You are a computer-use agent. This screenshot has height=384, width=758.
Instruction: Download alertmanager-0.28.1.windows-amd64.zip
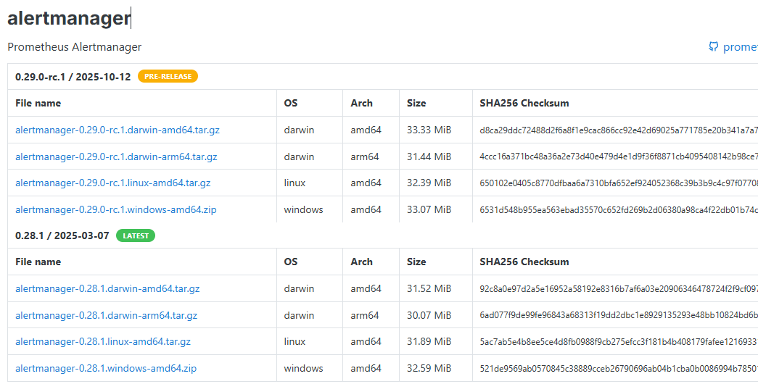pos(106,368)
